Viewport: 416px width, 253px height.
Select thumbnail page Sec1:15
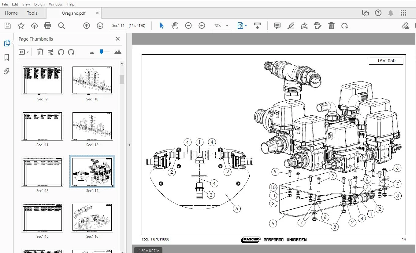(42, 218)
